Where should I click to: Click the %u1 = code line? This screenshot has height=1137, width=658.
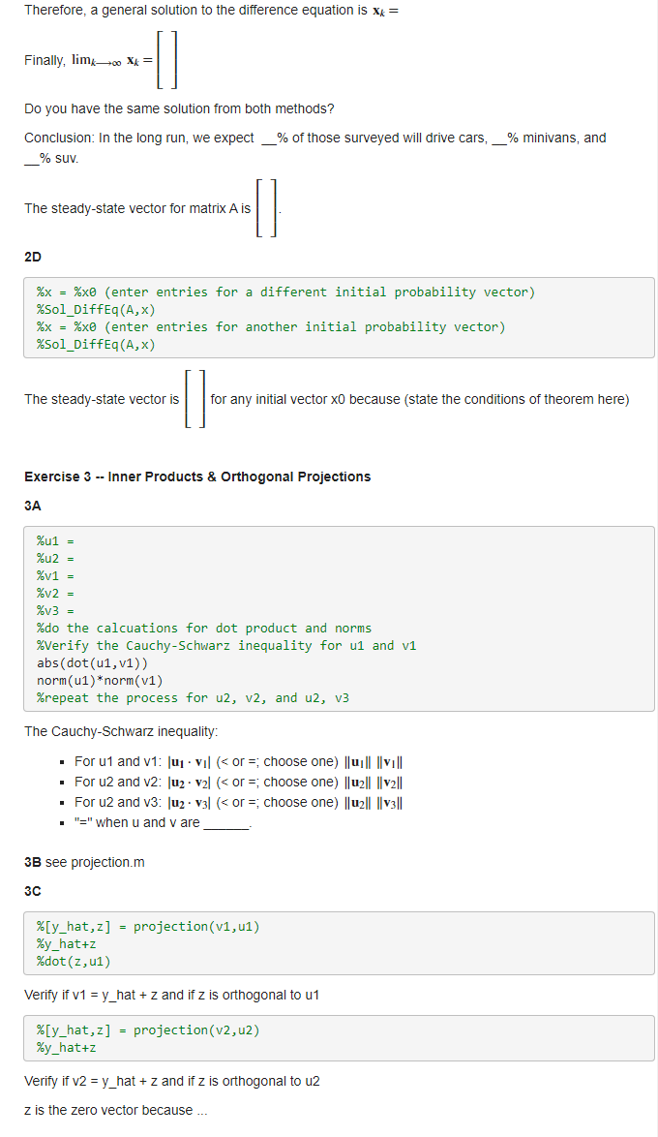tap(56, 541)
